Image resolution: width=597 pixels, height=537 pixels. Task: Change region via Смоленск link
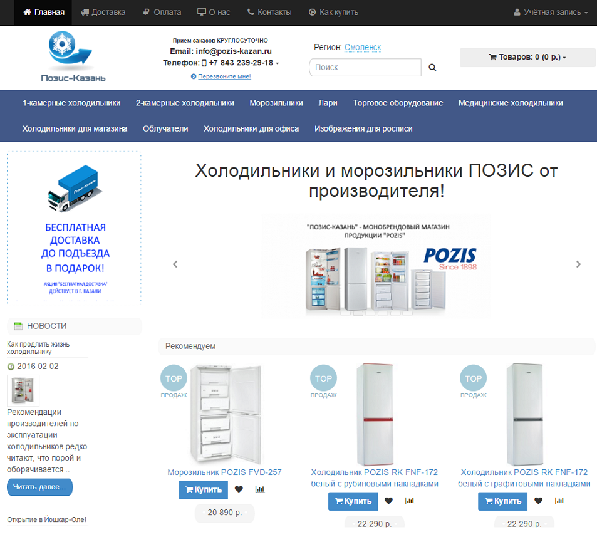point(363,47)
